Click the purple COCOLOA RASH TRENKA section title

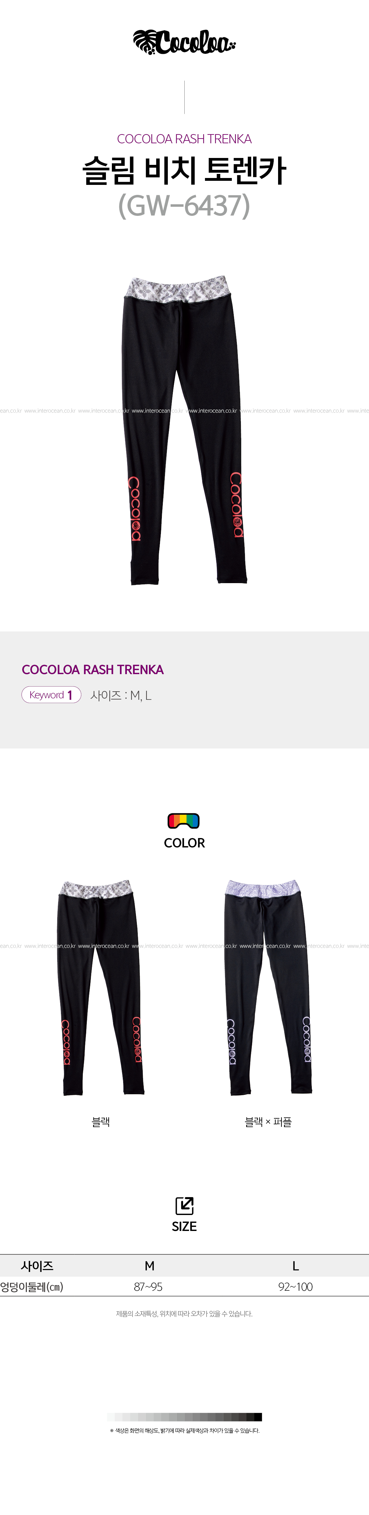[x=93, y=669]
